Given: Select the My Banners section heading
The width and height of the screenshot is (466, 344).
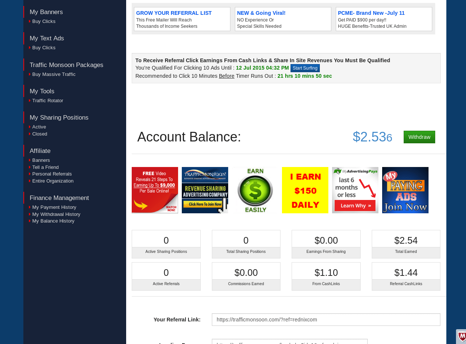Looking at the screenshot, I should click(x=46, y=12).
